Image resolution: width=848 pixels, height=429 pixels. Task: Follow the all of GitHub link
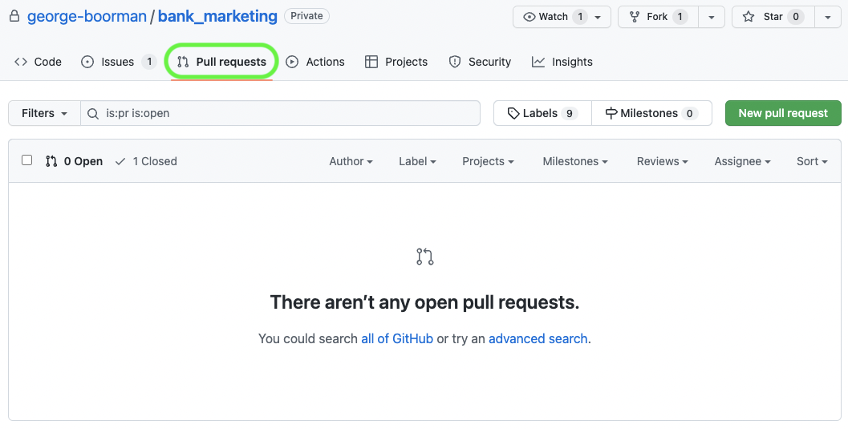(397, 338)
